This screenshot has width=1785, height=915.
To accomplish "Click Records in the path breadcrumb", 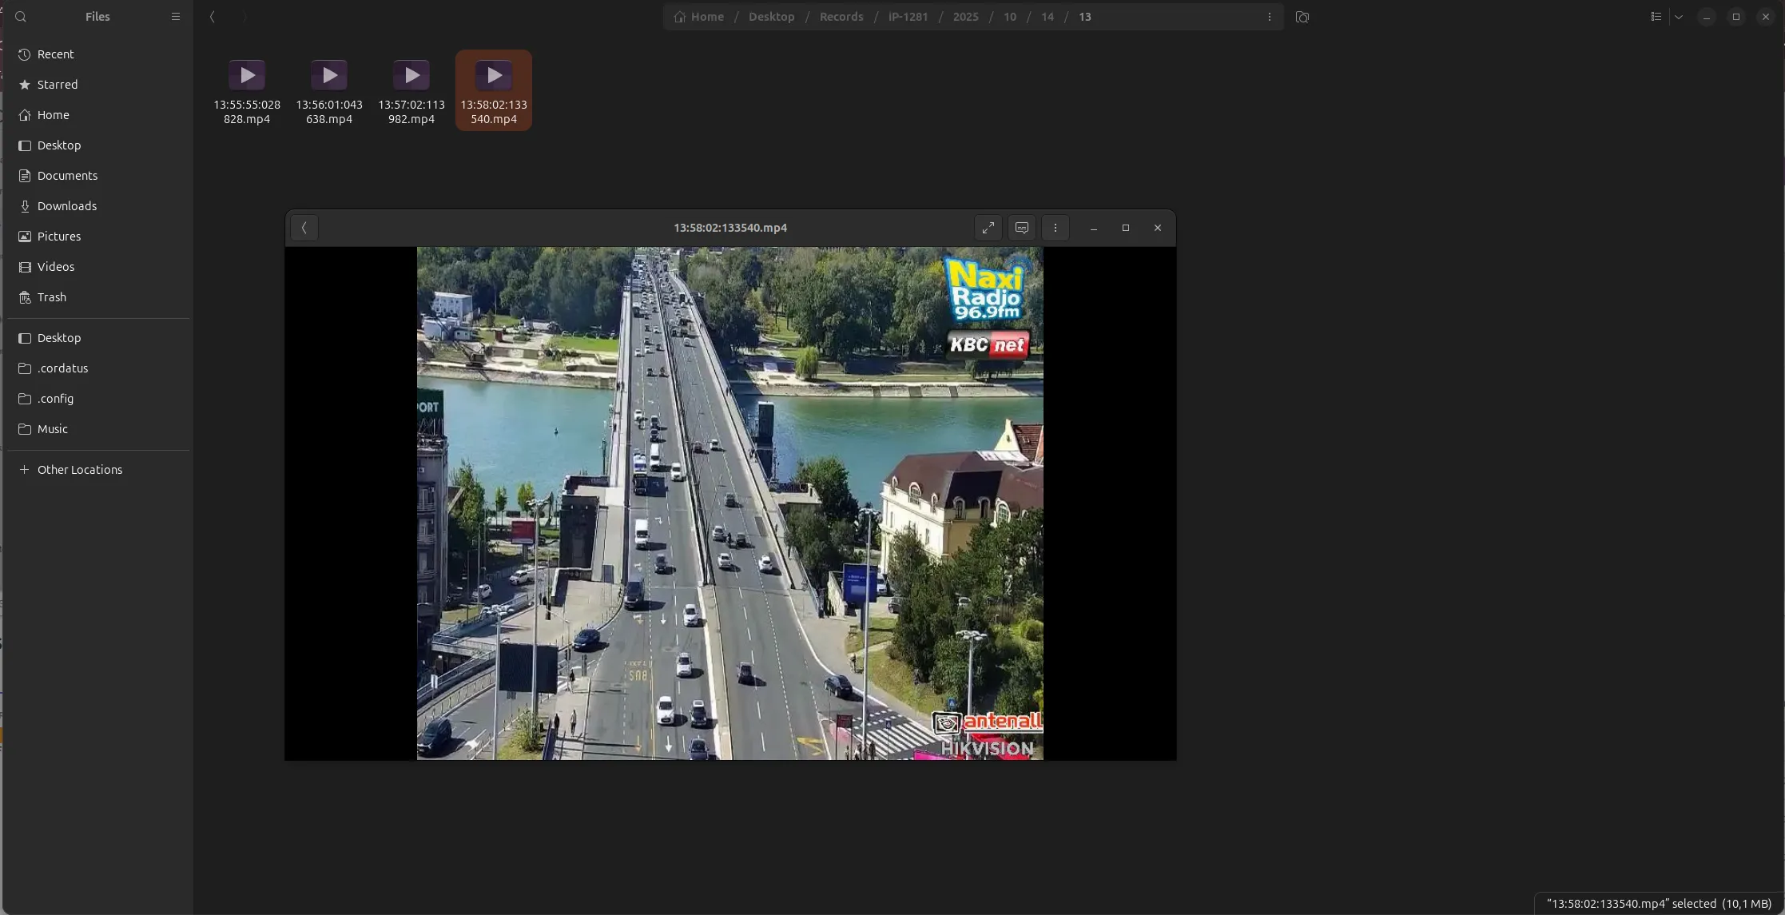I will (x=841, y=17).
